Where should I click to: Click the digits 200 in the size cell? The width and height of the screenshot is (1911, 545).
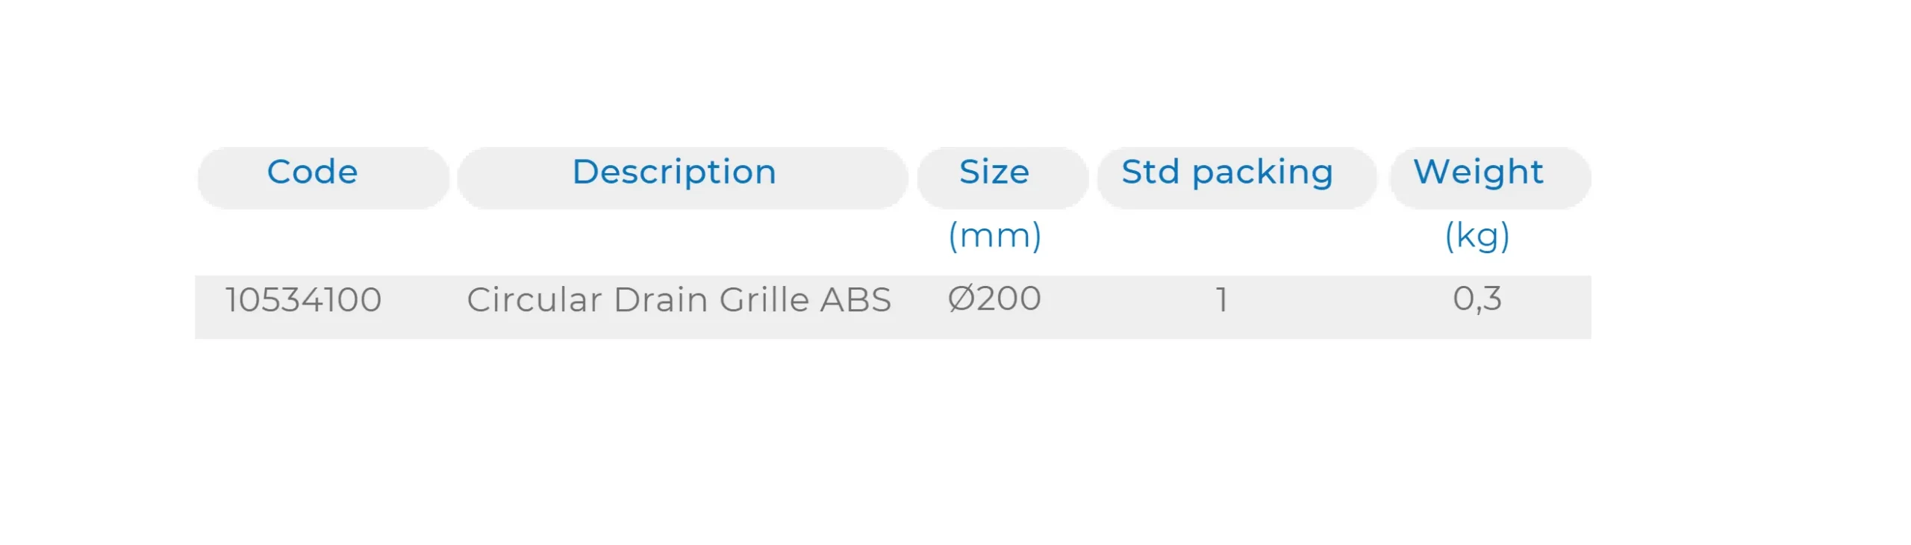pos(1009,299)
